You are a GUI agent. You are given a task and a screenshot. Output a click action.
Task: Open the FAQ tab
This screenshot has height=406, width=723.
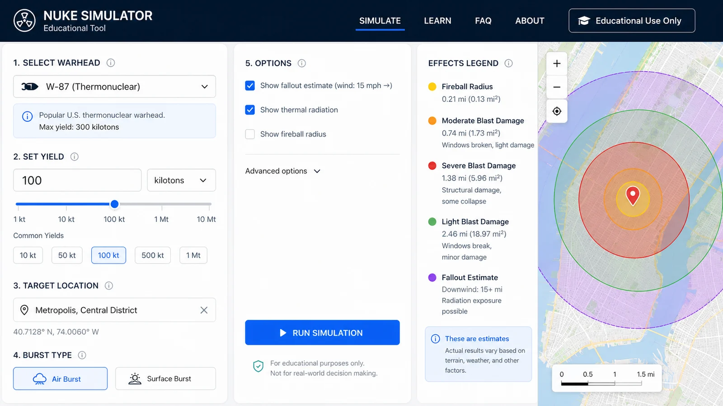point(483,21)
